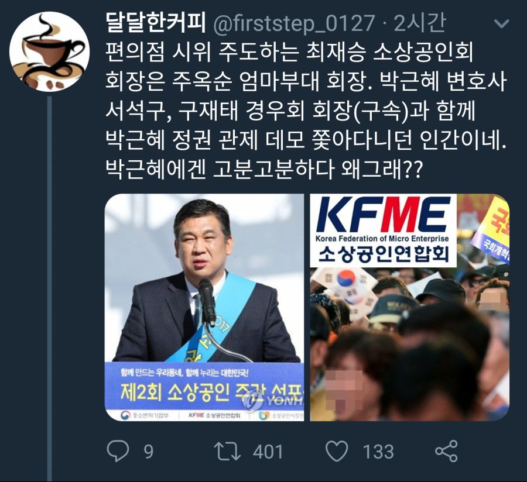Open the tweet body text

click(x=306, y=111)
